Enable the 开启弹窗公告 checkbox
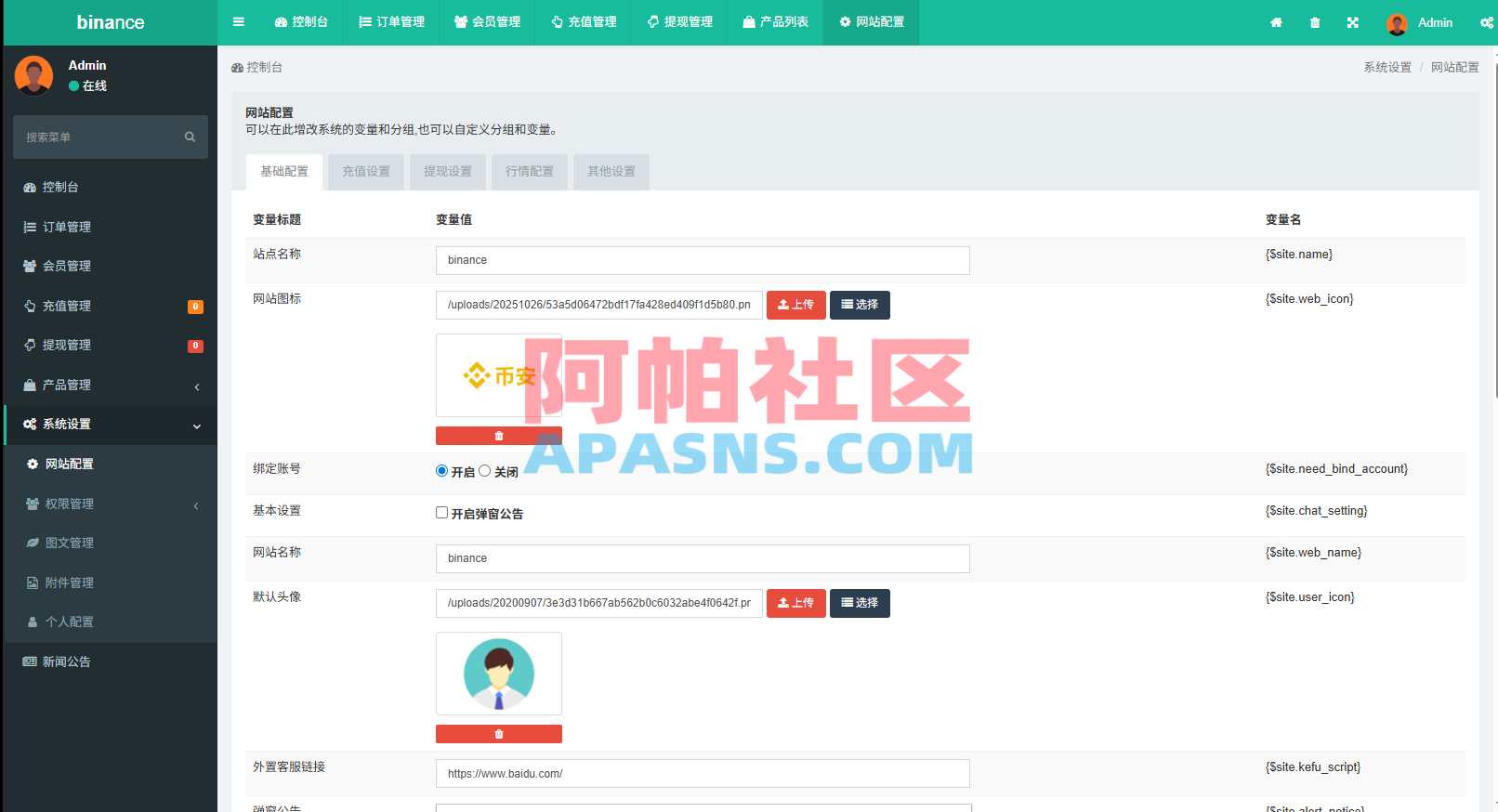The image size is (1498, 812). coord(442,513)
